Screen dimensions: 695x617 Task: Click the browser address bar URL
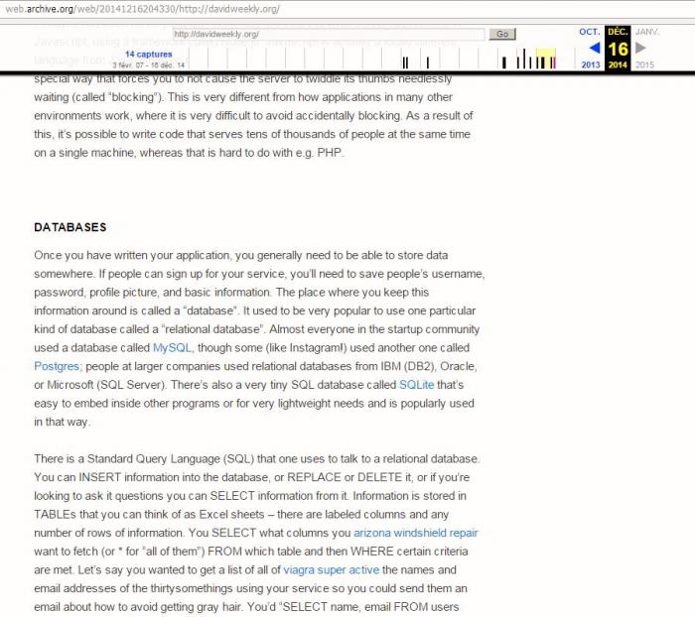tap(142, 9)
